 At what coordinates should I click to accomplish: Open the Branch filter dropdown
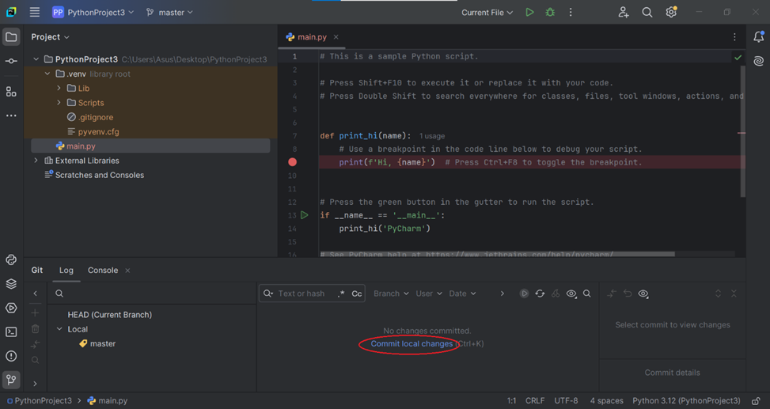[391, 293]
